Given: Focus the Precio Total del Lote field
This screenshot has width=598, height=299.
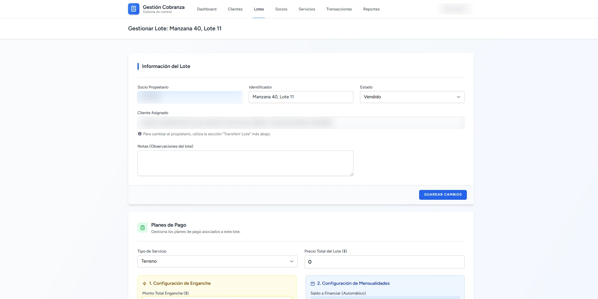Looking at the screenshot, I should (x=384, y=262).
